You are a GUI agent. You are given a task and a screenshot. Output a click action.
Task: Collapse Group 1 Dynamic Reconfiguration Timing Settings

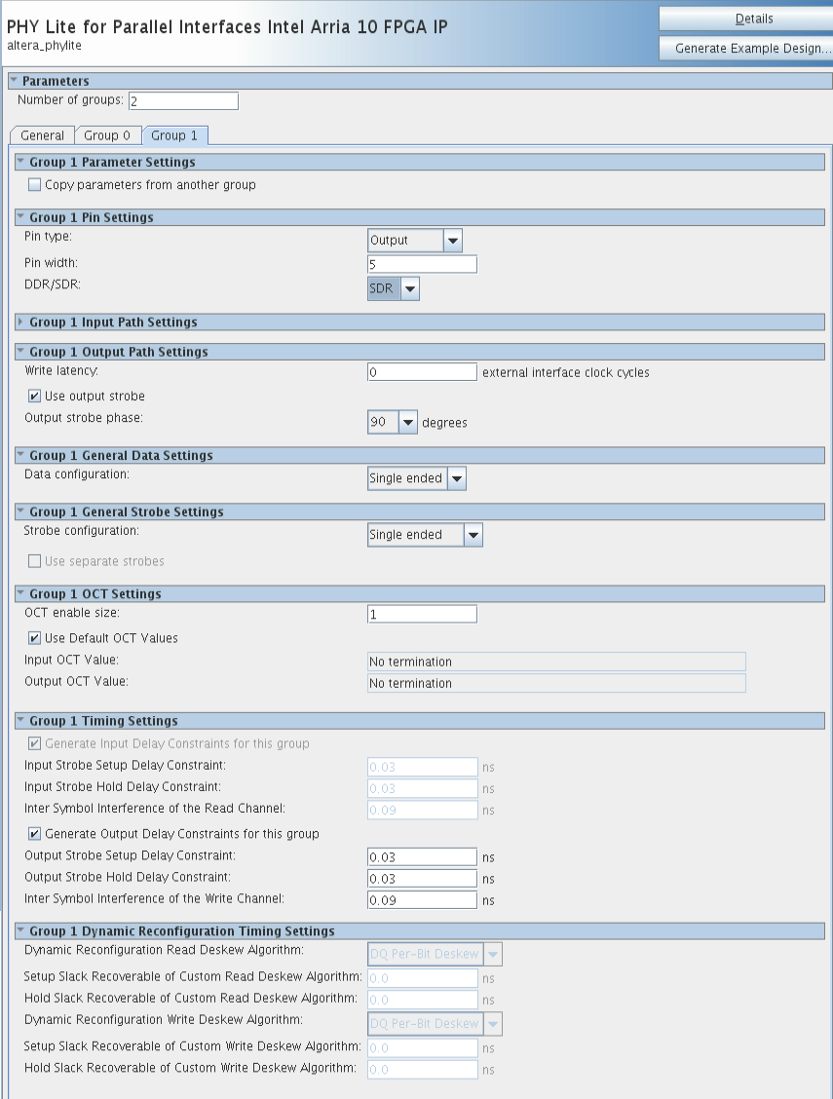pyautogui.click(x=20, y=930)
